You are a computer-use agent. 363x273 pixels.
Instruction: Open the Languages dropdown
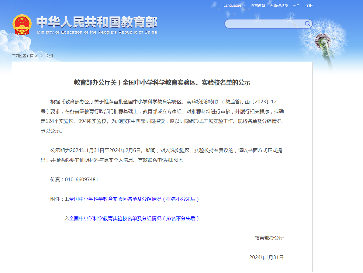pyautogui.click(x=235, y=5)
